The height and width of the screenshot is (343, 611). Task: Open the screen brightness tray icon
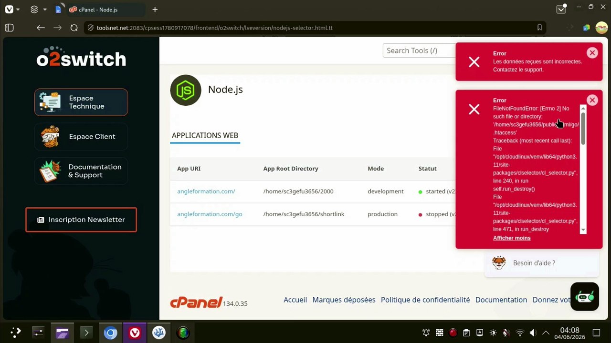point(493,333)
